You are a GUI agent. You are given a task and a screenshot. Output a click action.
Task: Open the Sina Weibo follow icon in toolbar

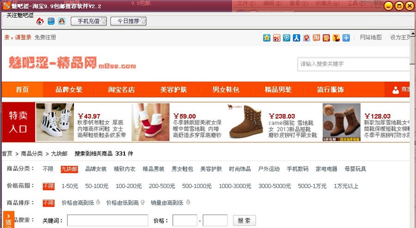coord(40,21)
